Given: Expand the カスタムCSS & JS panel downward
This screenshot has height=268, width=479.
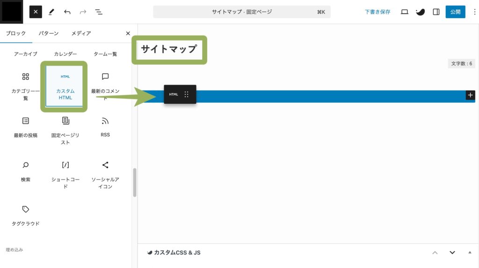Looking at the screenshot, I should pyautogui.click(x=452, y=253).
